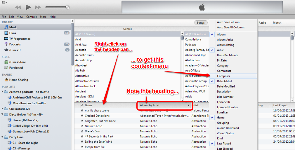Sort by the Album by Artist column header
The width and height of the screenshot is (295, 150).
click(164, 105)
